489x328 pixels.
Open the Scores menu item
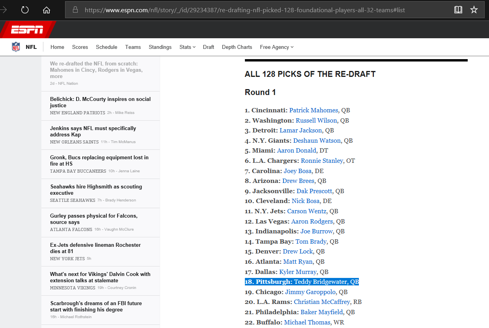[x=80, y=47]
